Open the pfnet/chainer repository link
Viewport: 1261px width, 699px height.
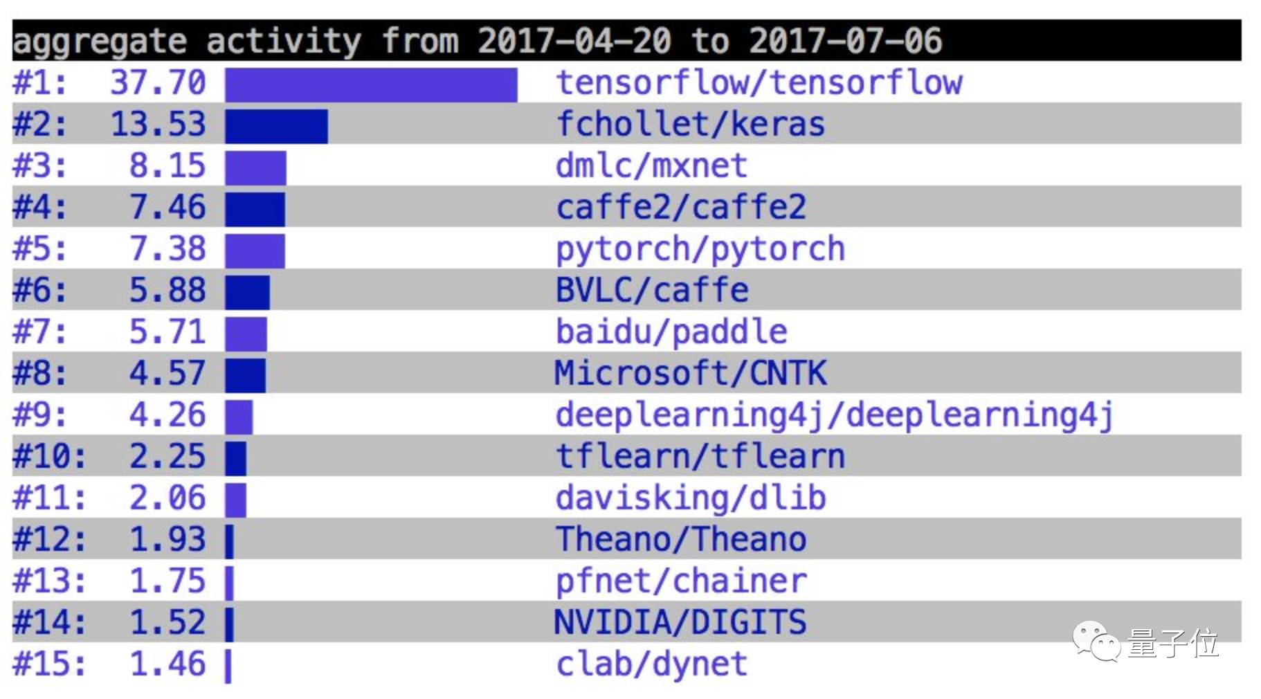point(681,581)
